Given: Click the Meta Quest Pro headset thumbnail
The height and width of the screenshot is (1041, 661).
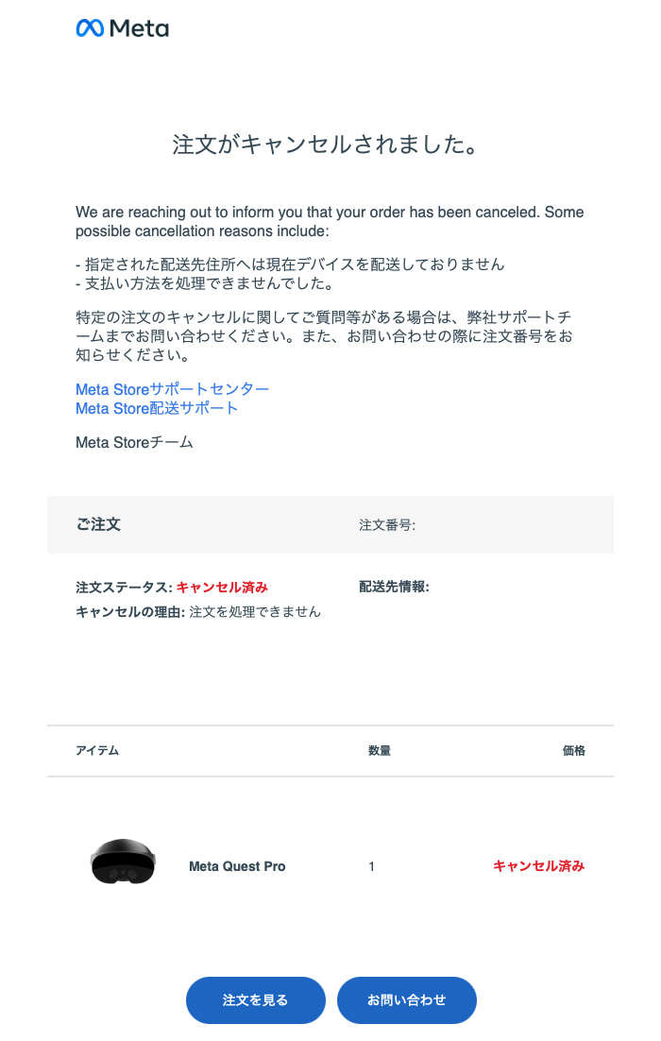Looking at the screenshot, I should tap(123, 862).
